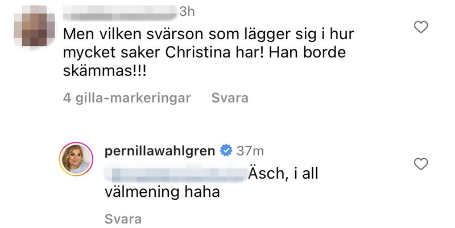Like pernillawahlgren's reply with the heart

pyautogui.click(x=420, y=164)
